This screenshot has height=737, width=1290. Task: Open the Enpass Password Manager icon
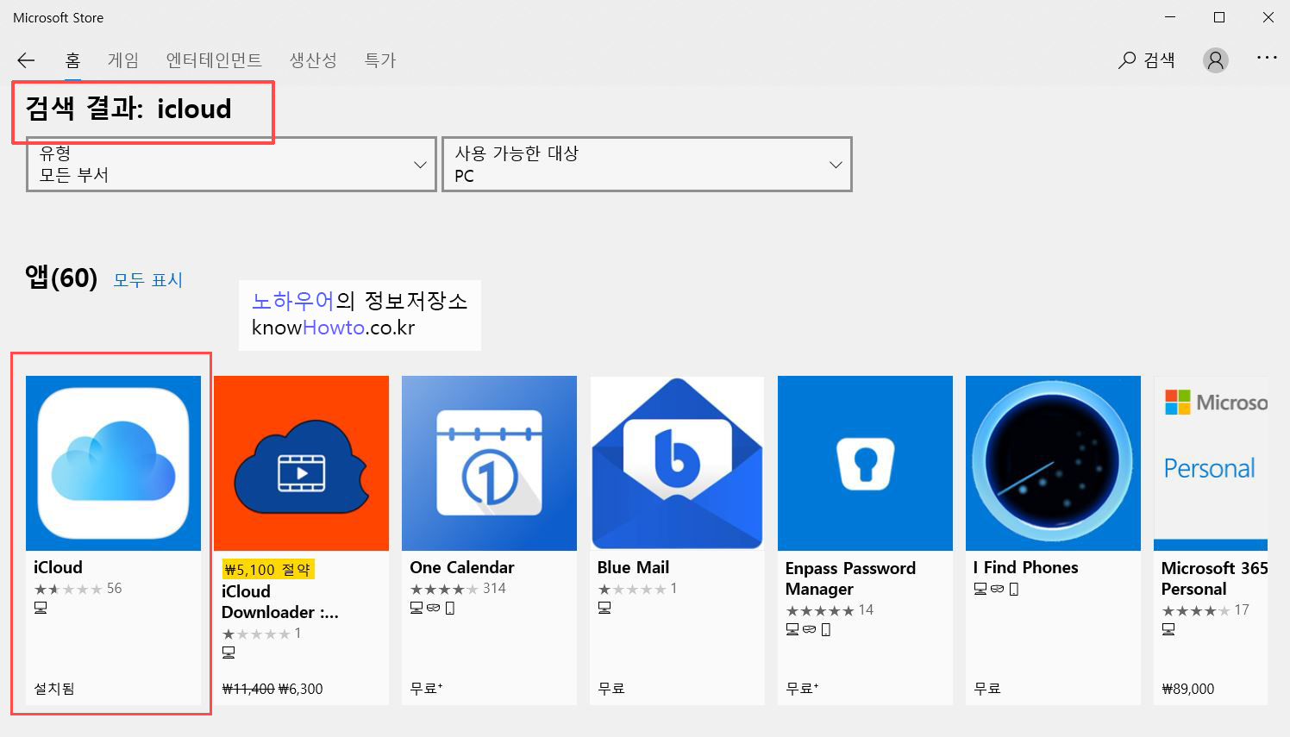[x=865, y=463]
